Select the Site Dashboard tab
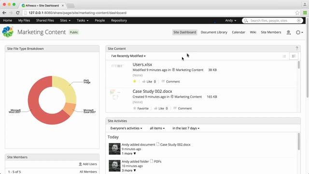This screenshot has height=174, width=309. click(x=184, y=32)
